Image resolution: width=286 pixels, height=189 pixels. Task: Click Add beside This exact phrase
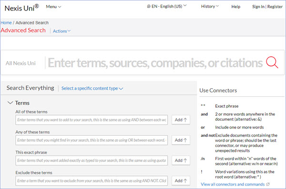point(181,160)
